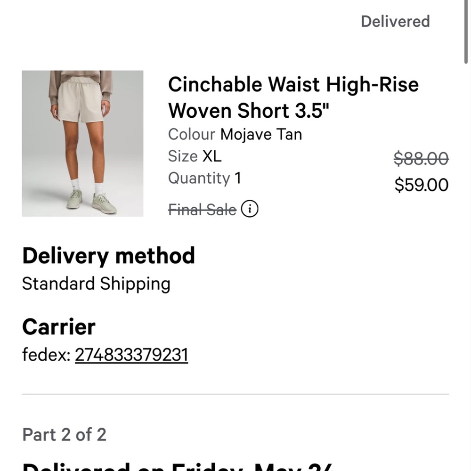Click the Carrier heading
Image resolution: width=471 pixels, height=471 pixels.
(x=58, y=326)
